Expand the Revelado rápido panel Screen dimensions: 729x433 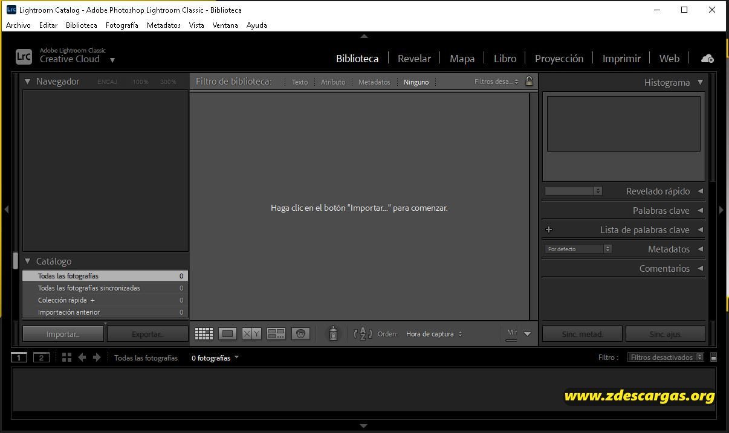tap(700, 191)
